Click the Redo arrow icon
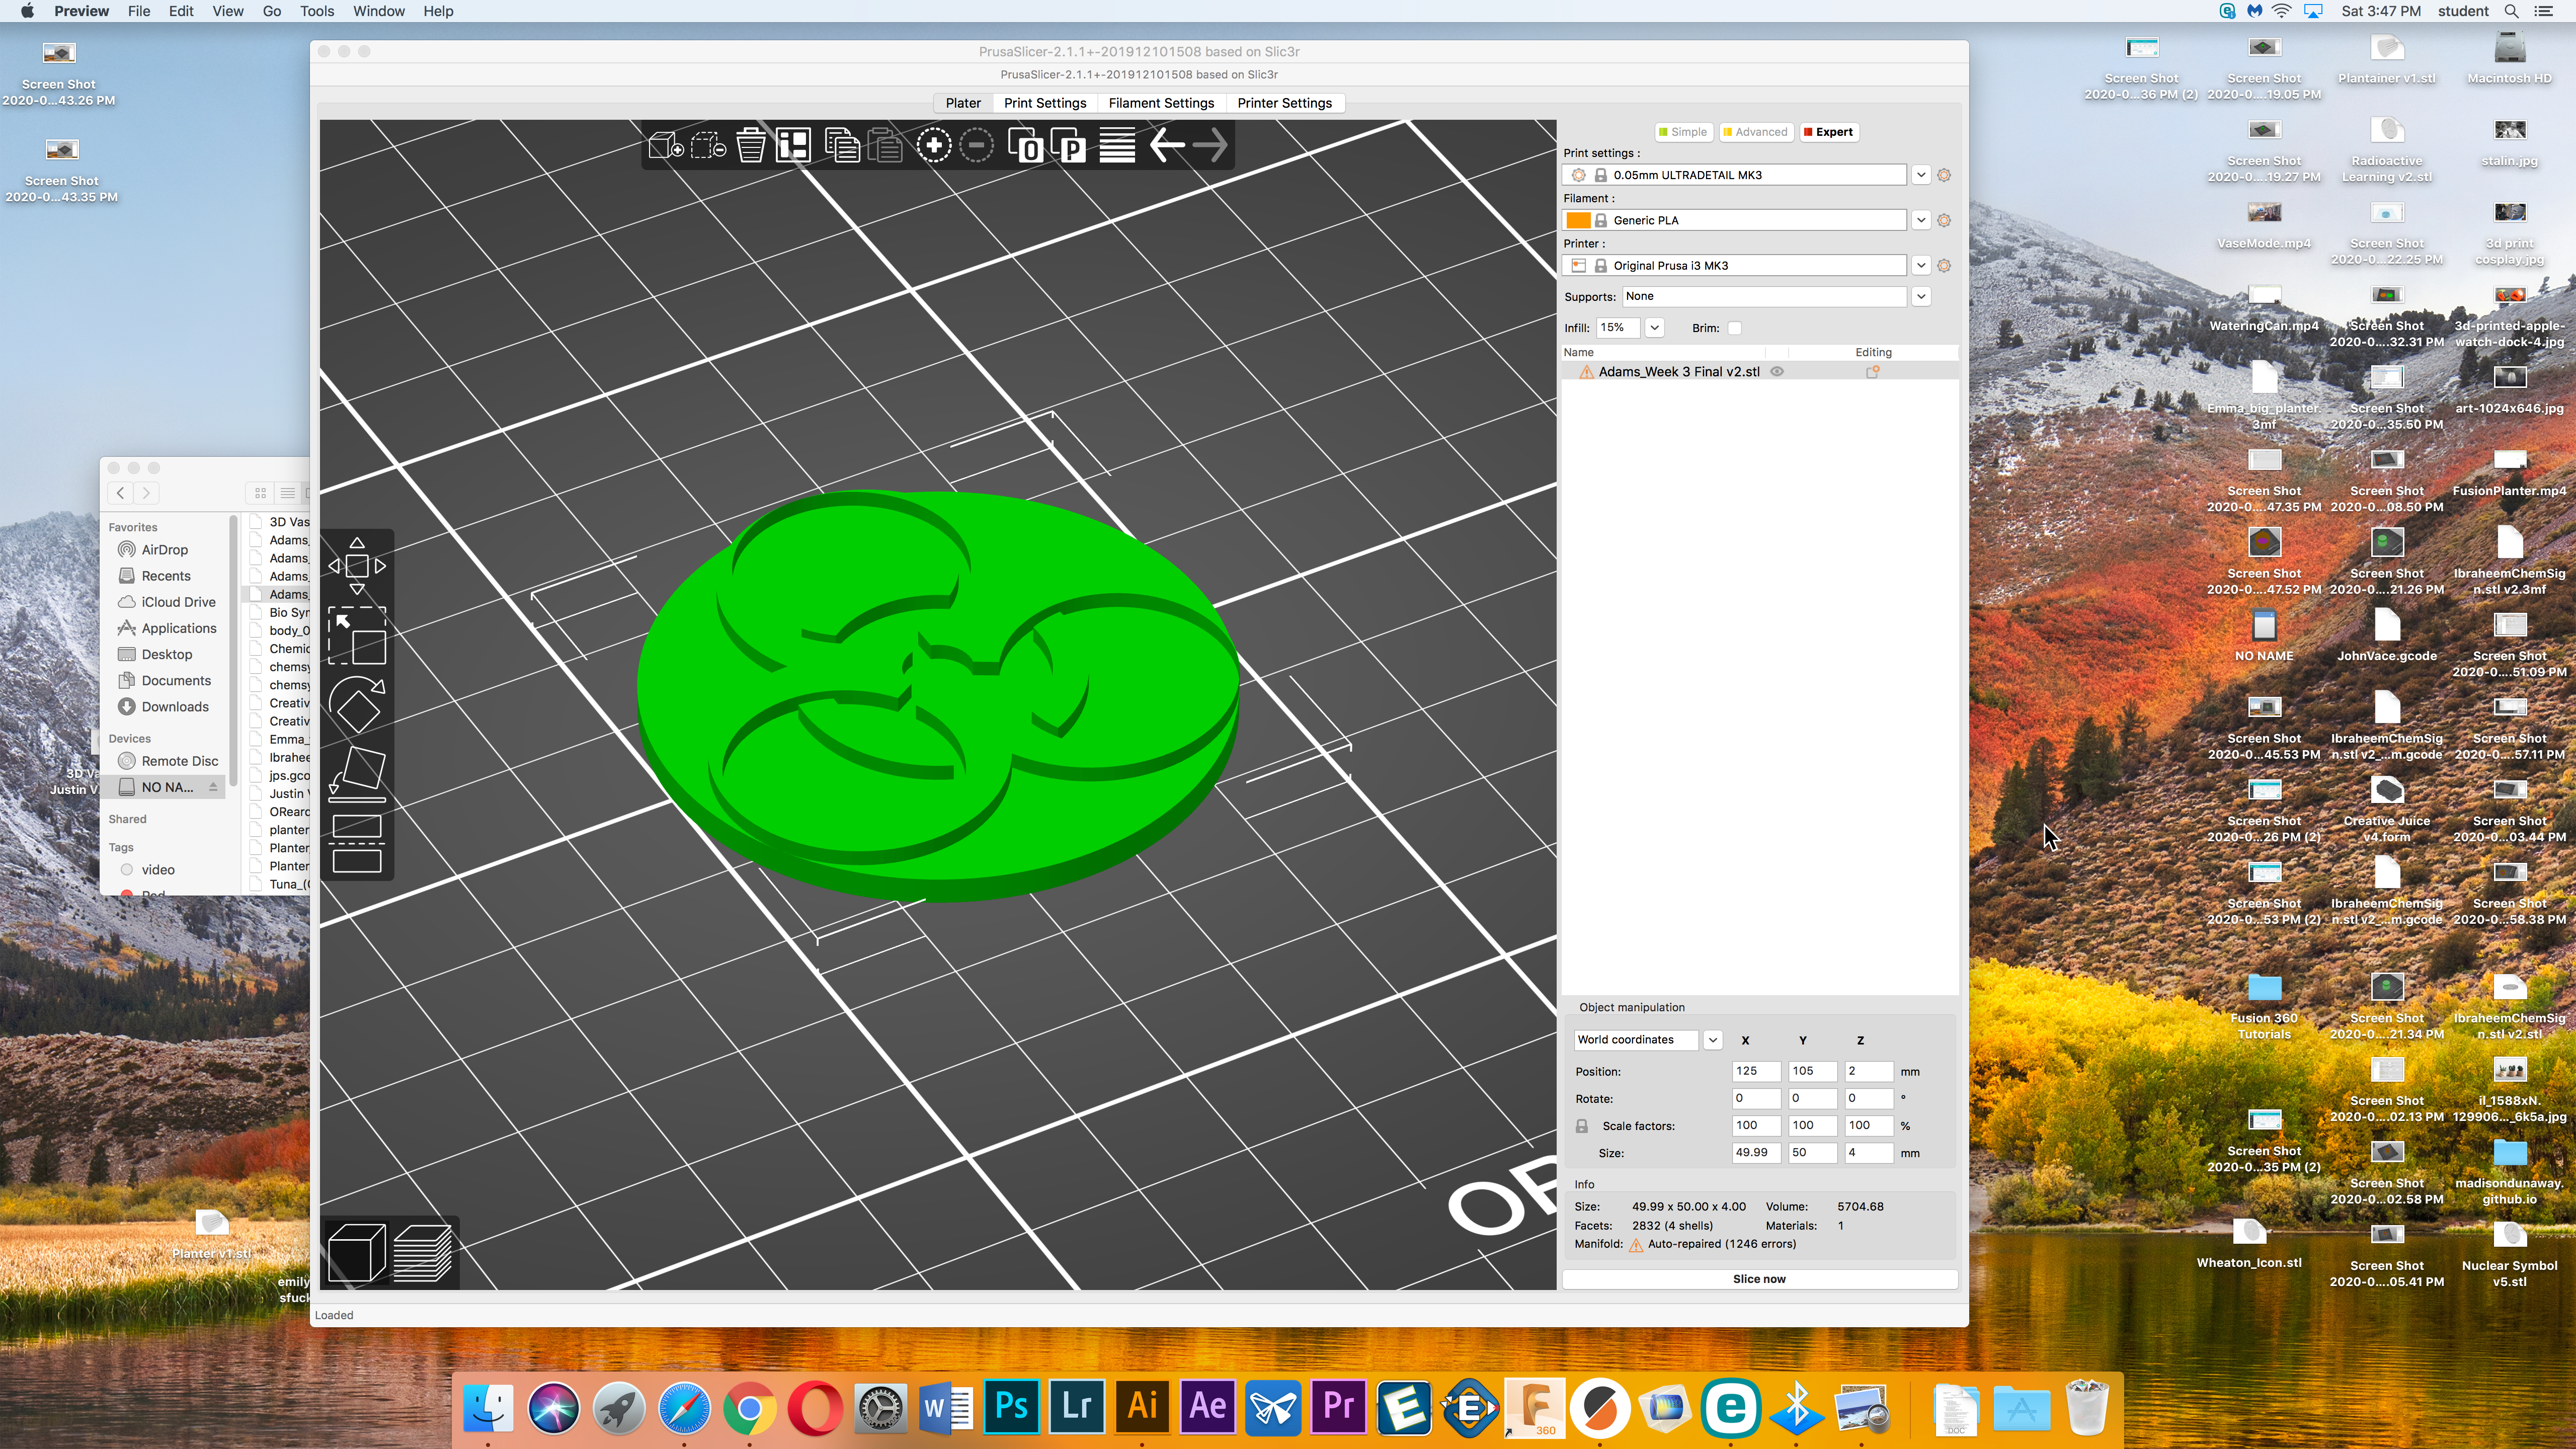Viewport: 2576px width, 1449px height. tap(1210, 146)
